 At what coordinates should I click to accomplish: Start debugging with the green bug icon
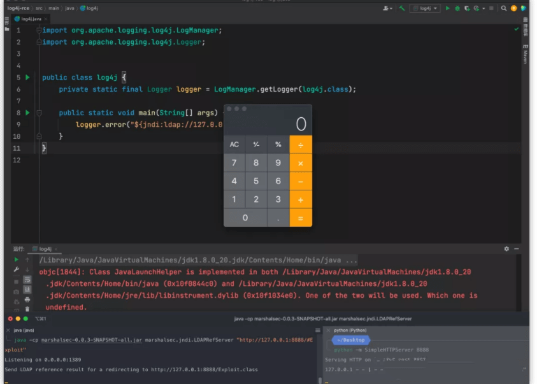click(x=457, y=8)
